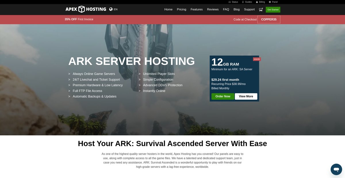345x178 pixels.
Task: Click 'Minimum for an ARK: SA Server' text
Action: (232, 69)
